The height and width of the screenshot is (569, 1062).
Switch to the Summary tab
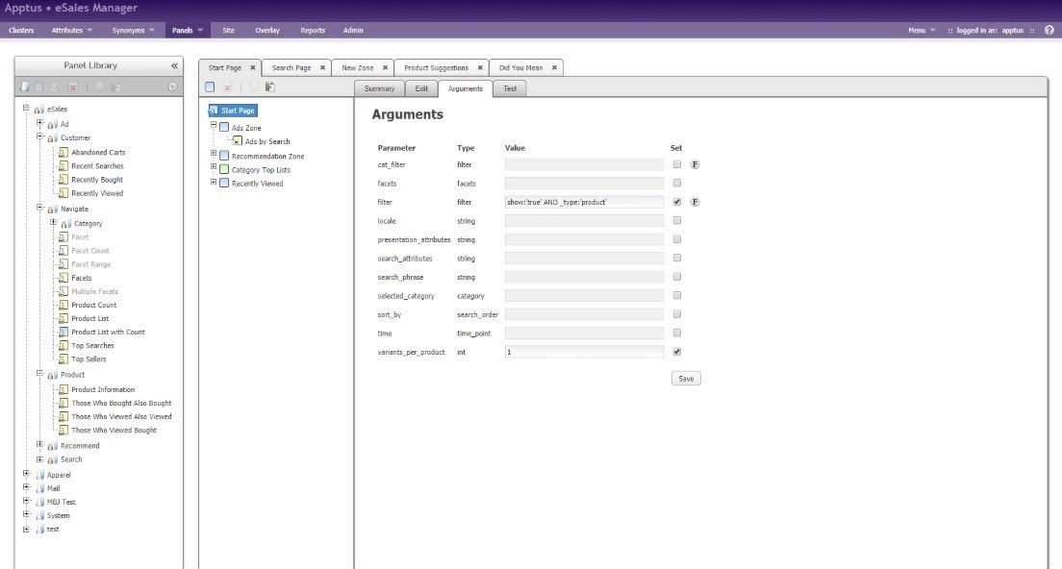tap(379, 88)
